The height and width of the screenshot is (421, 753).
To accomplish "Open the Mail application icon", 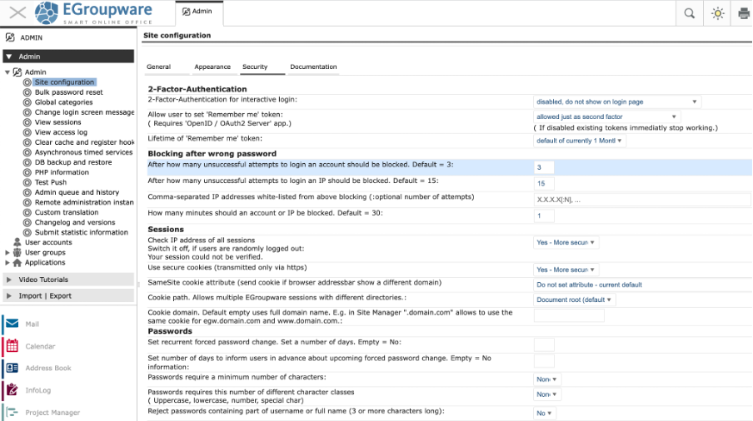I will tap(12, 324).
